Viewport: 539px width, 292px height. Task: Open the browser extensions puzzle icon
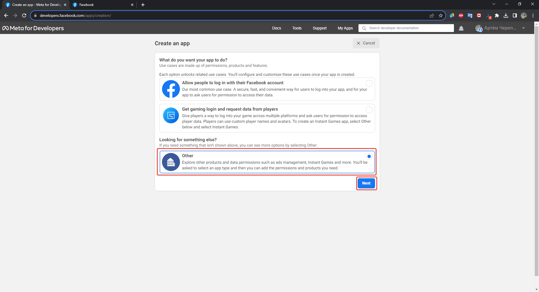pos(497,15)
